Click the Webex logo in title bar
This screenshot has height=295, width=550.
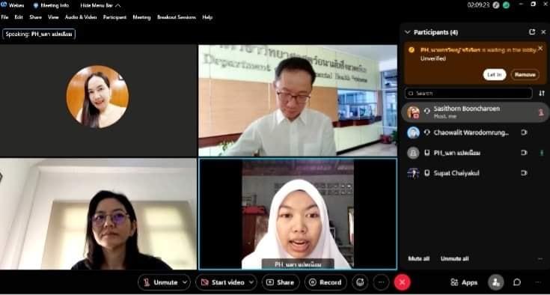click(4, 5)
